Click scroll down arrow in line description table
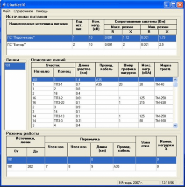 tap(175, 125)
